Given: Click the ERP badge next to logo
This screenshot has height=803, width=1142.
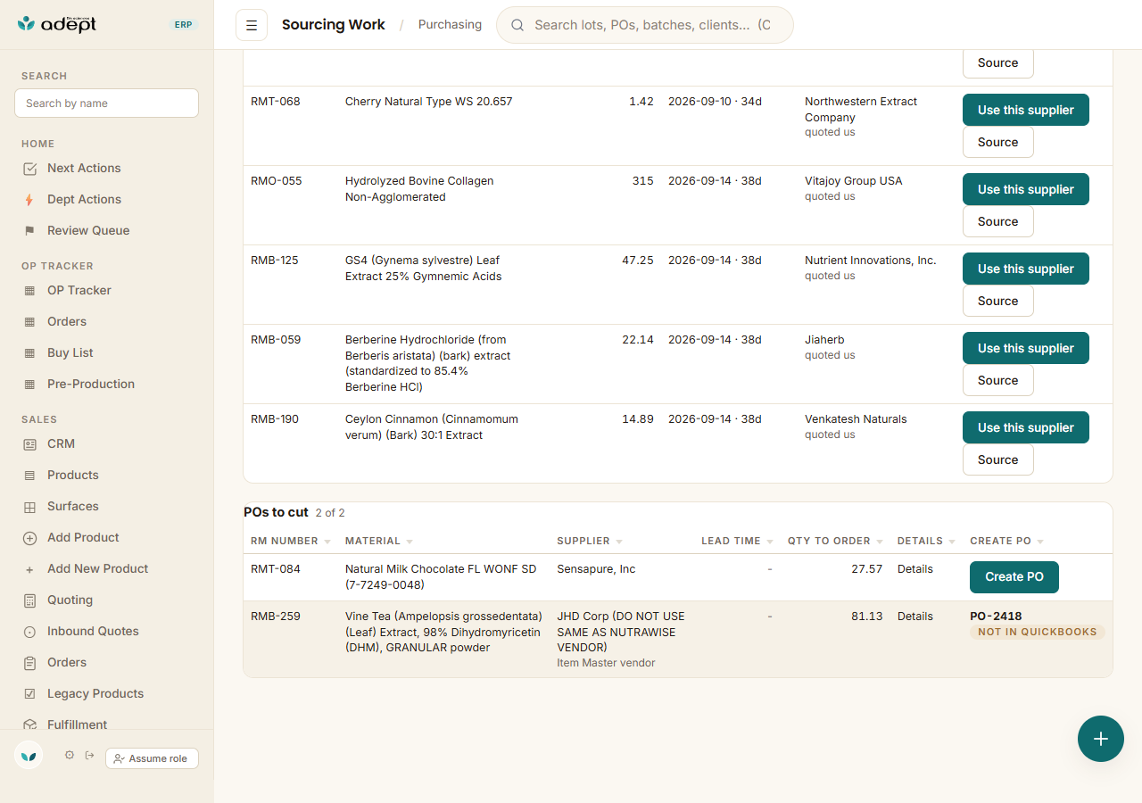Looking at the screenshot, I should (x=183, y=25).
